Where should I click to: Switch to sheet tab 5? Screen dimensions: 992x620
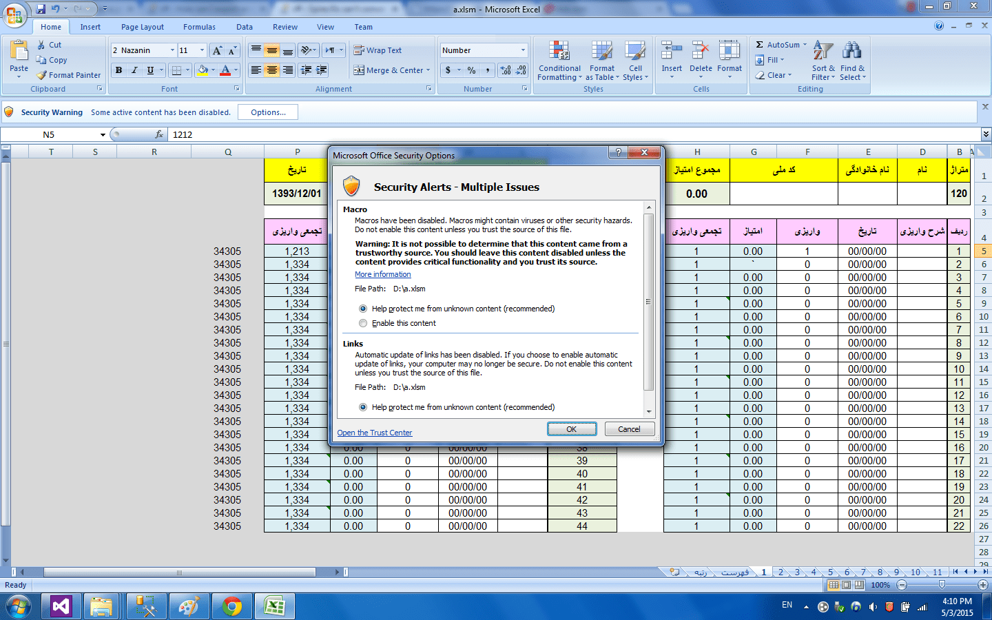point(830,572)
